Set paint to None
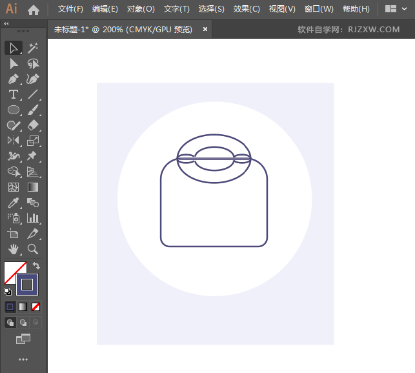415x373 pixels. [36, 307]
